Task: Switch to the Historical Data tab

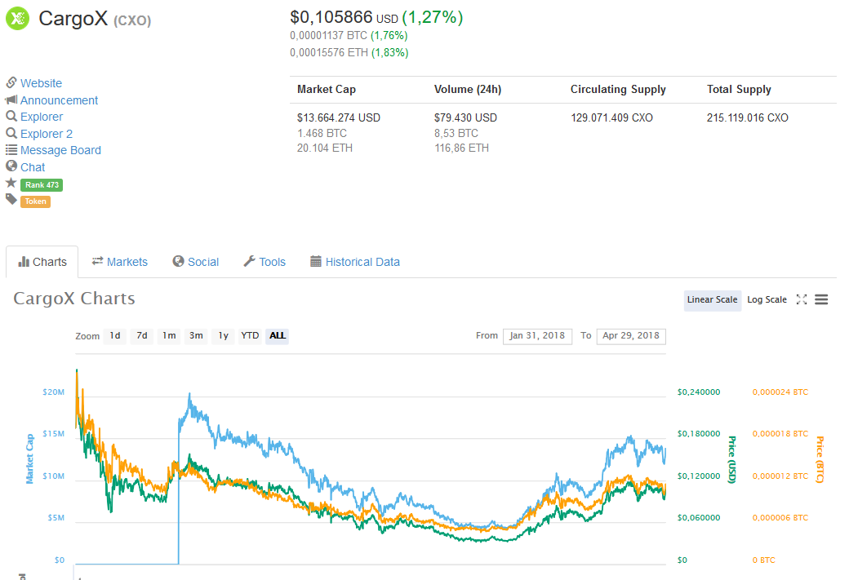Action: click(x=354, y=262)
